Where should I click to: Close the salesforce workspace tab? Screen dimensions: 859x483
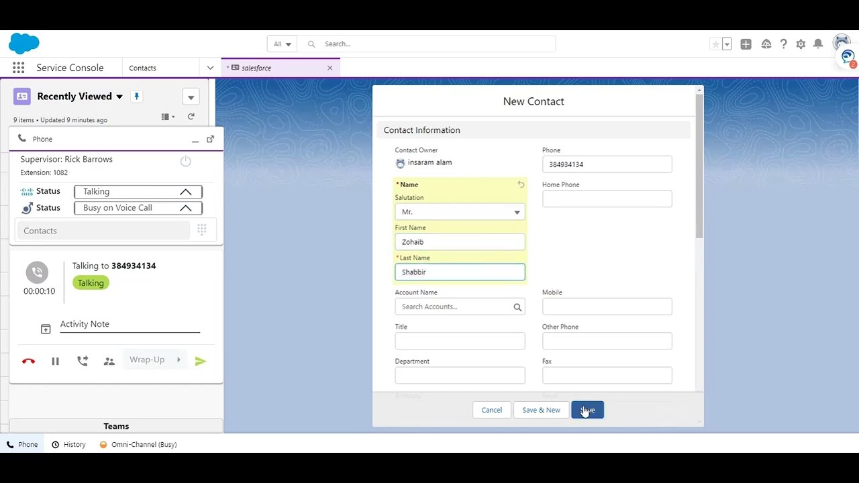(330, 68)
